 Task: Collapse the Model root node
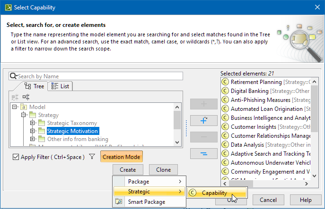click(15, 107)
